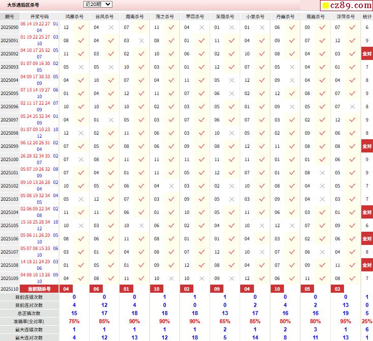The height and width of the screenshot is (341, 373).
Task: Click the red 09 badge under 采薇杀号 column
Action: tap(217, 289)
